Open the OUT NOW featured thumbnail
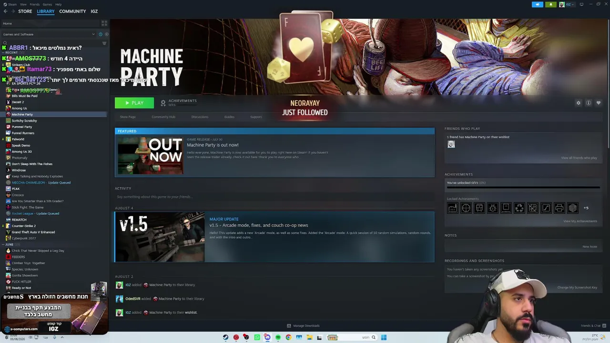This screenshot has height=343, width=610. click(150, 156)
